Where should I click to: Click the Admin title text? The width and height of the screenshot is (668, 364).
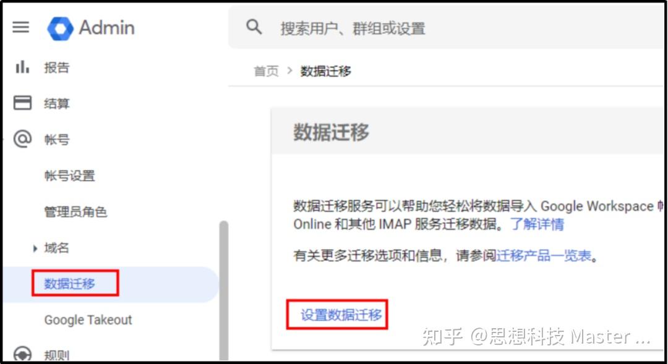point(107,28)
